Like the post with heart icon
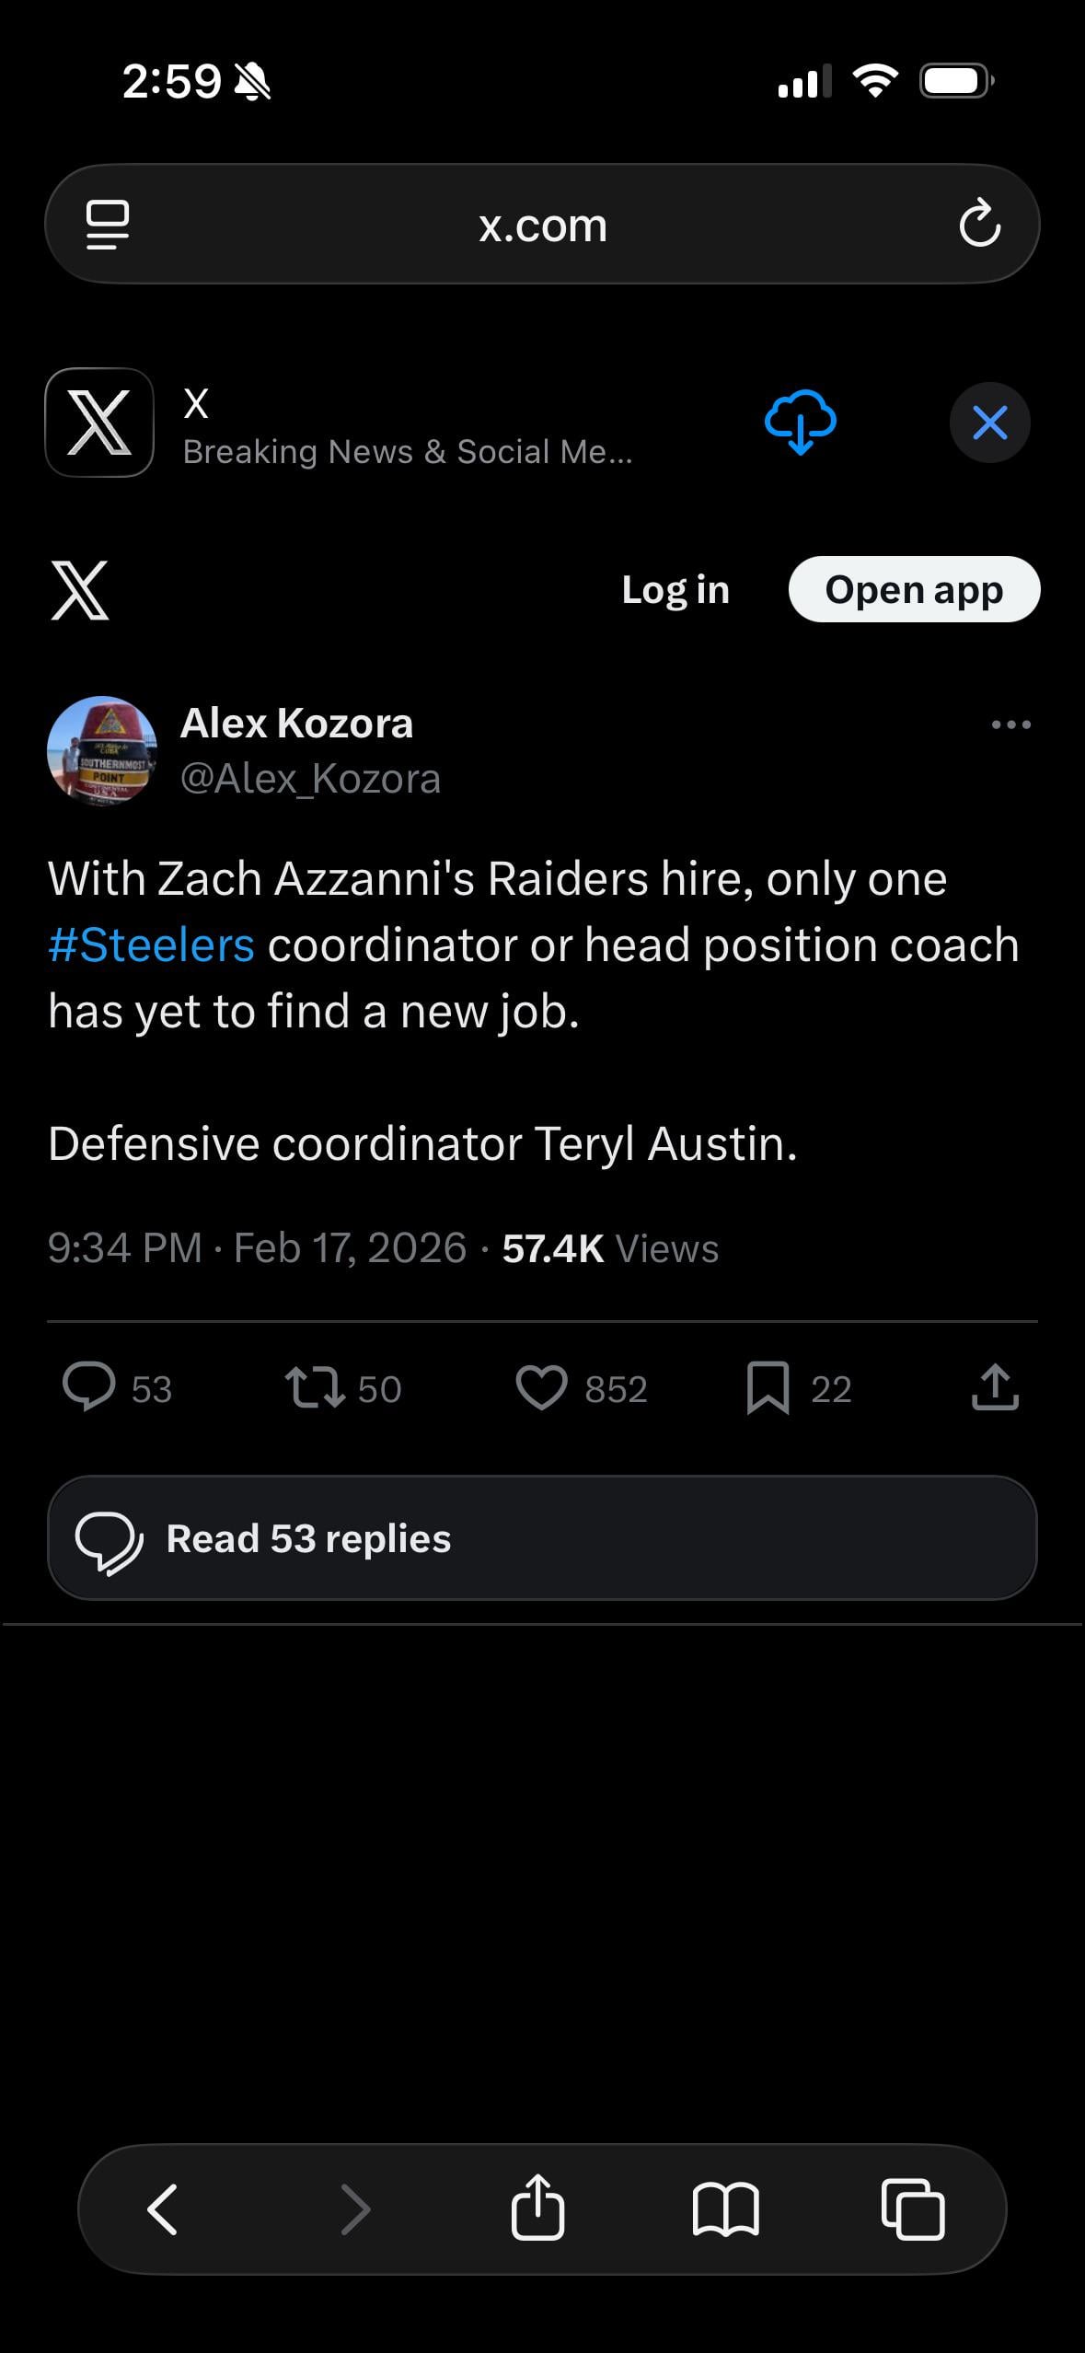Screen dimensions: 1085x2353 point(541,1387)
